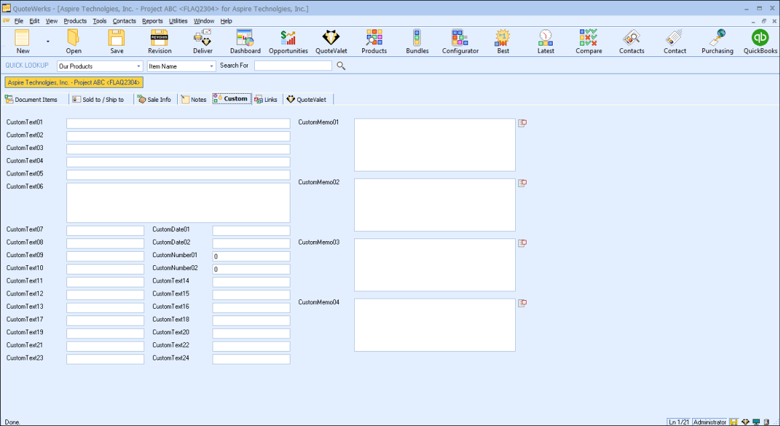Viewport: 780px width, 426px height.
Task: Click the Save toolbar button
Action: pos(117,41)
